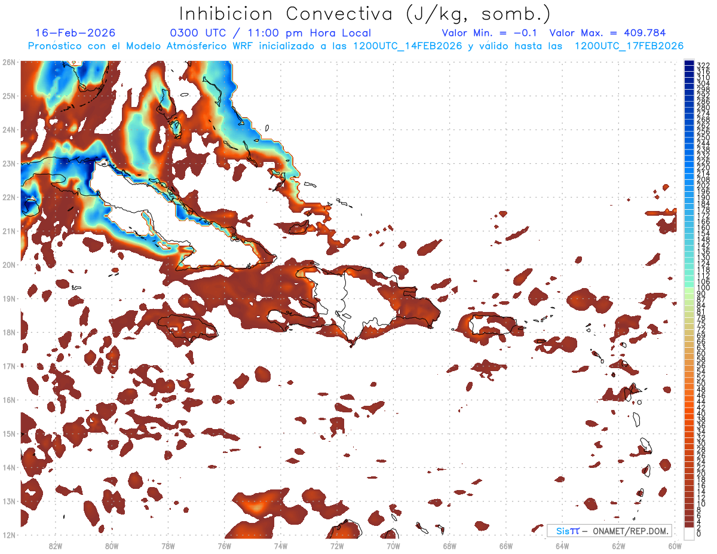Click the darkest blue 322 color scale swatch
Viewport: 717px width, 554px height.
point(689,64)
